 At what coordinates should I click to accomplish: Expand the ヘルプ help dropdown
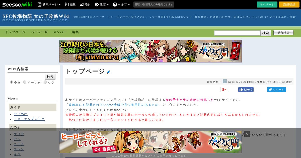pos(121,5)
